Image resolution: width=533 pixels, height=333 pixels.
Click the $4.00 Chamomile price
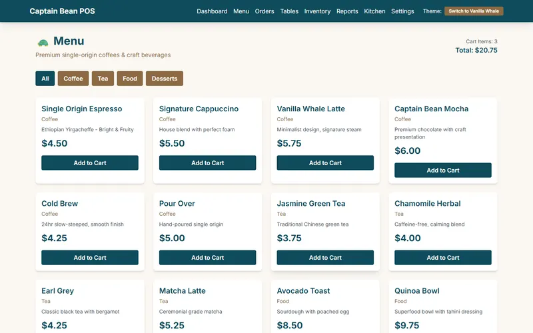(x=407, y=238)
